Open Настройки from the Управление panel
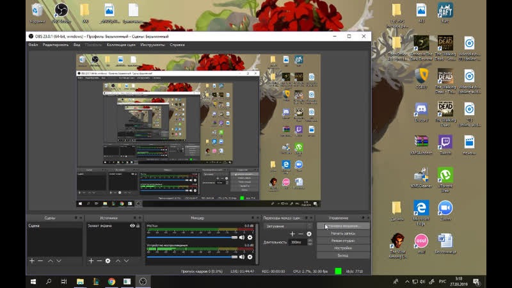Screen dimensions: 512x288 (343, 248)
